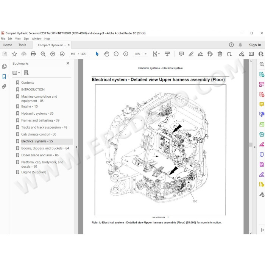Share a link to the file
Viewport: 265px width, 265px height.
coord(242,54)
